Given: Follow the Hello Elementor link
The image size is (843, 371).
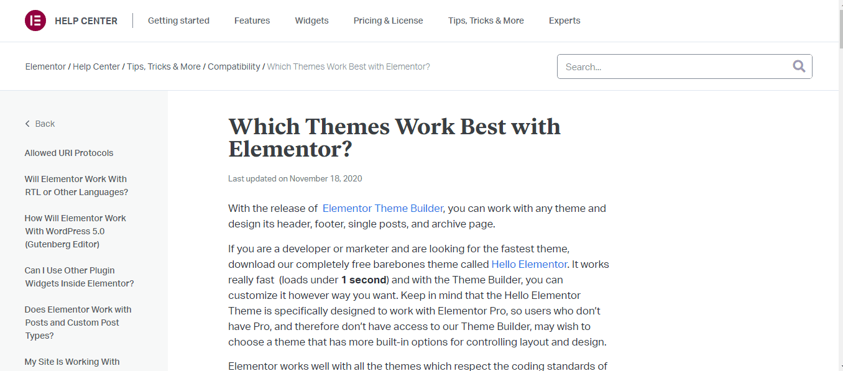Looking at the screenshot, I should pyautogui.click(x=529, y=264).
